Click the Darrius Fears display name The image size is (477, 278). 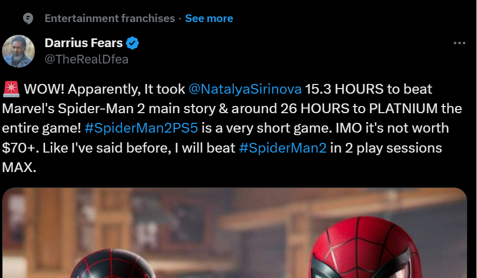click(x=84, y=43)
